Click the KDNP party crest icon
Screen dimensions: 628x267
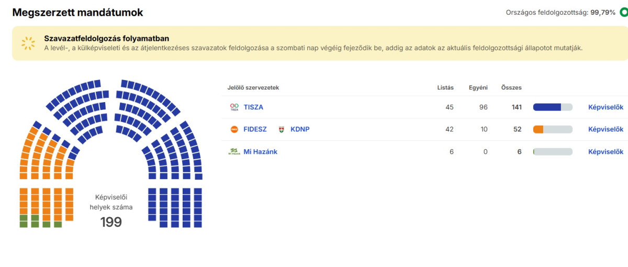coord(281,129)
